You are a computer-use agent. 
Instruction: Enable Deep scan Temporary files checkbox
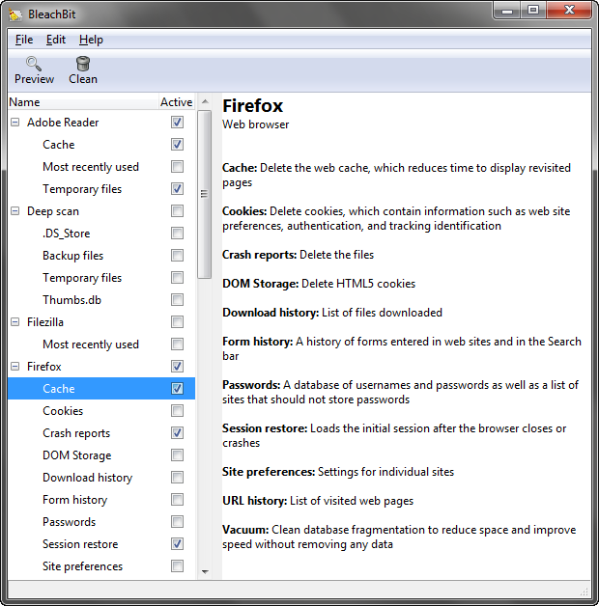click(177, 278)
